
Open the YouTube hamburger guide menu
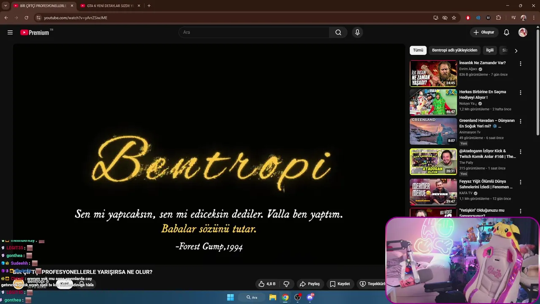[x=10, y=33]
